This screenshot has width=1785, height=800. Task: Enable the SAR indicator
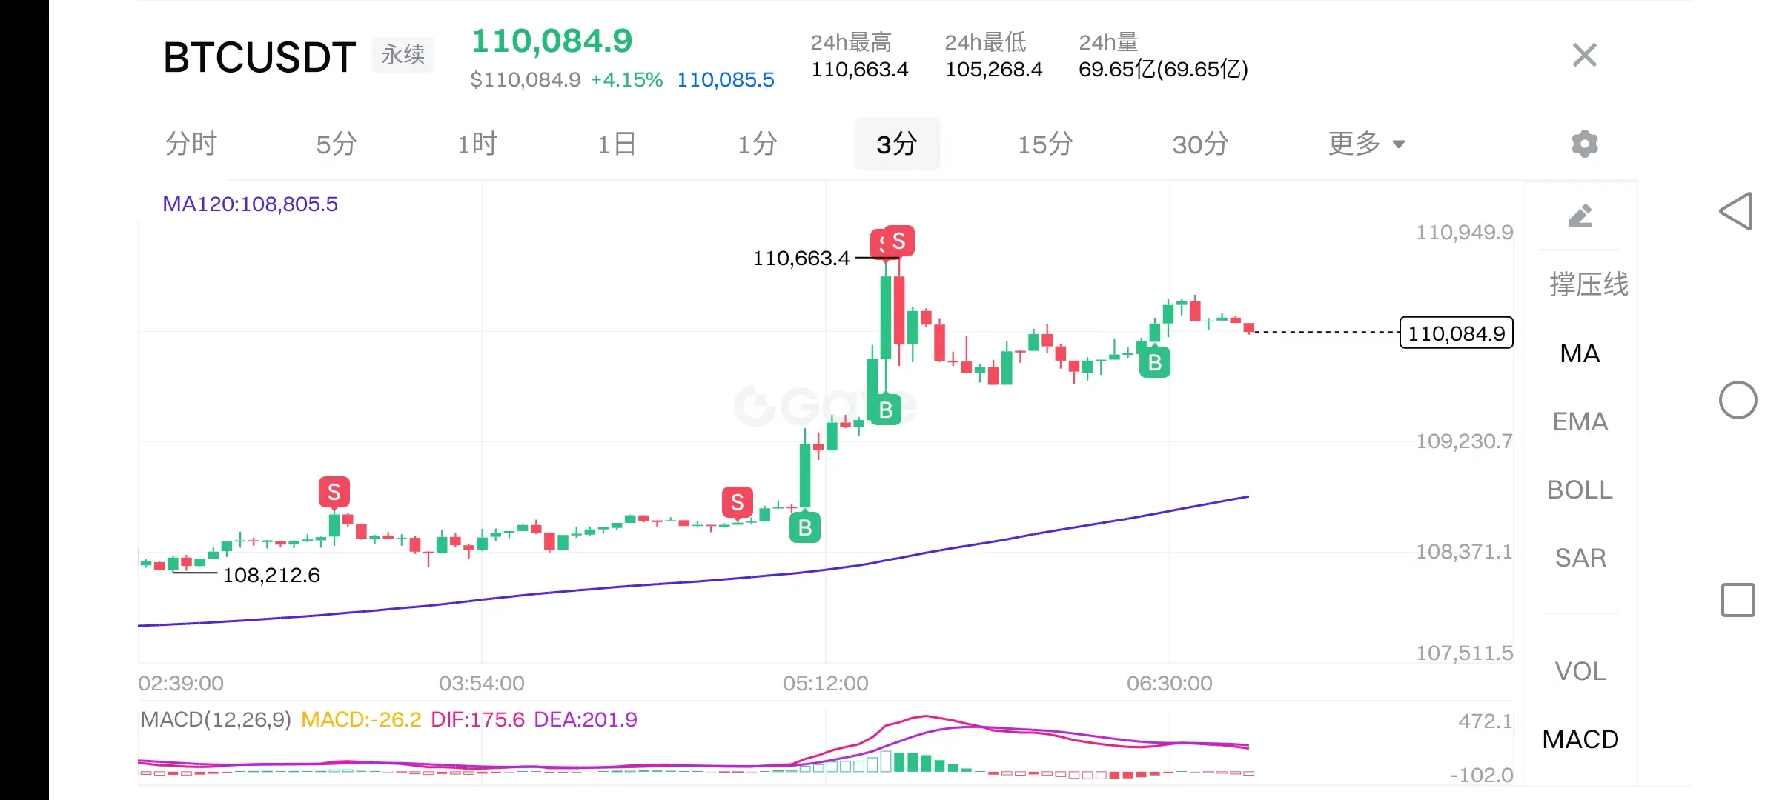point(1580,558)
